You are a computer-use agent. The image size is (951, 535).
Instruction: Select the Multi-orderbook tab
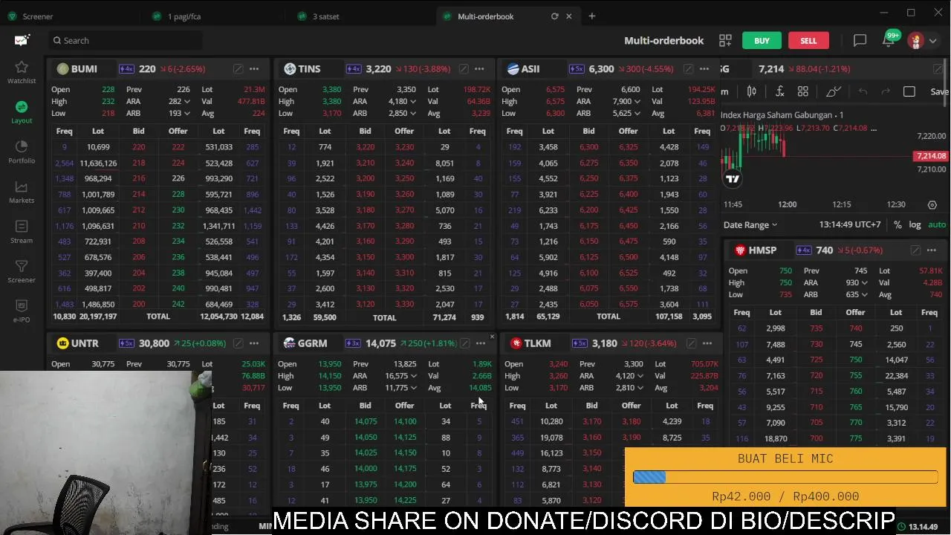pyautogui.click(x=486, y=16)
